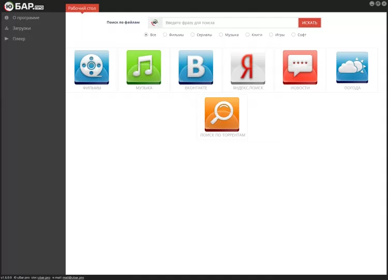Image resolution: width=388 pixels, height=280 pixels.
Task: Focus the search phrase input field
Action: click(230, 23)
